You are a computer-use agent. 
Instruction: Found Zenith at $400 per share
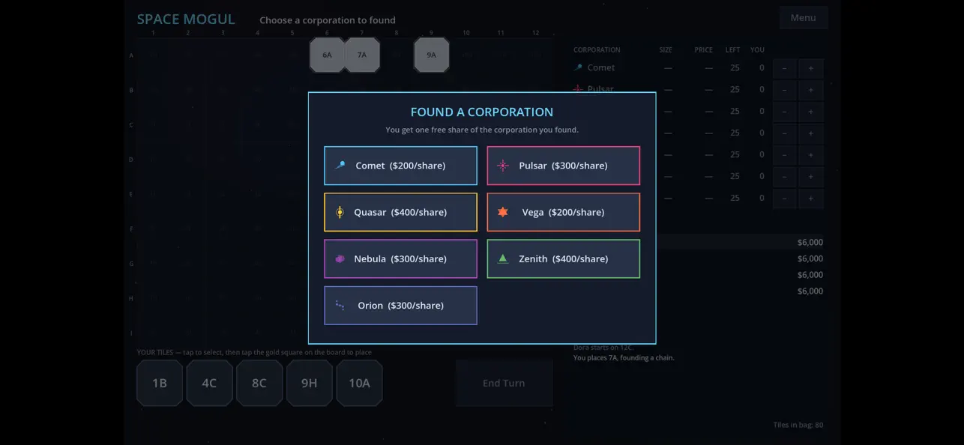tap(564, 258)
